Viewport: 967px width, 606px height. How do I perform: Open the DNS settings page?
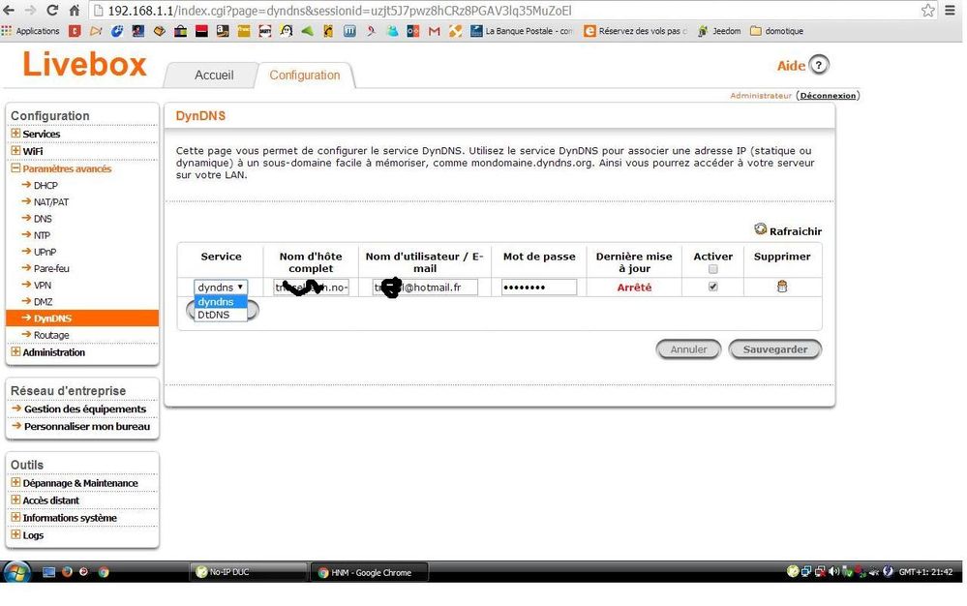pos(43,218)
